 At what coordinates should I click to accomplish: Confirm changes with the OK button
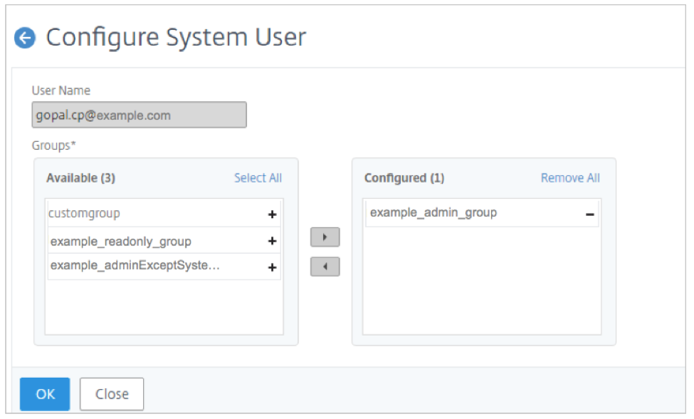(45, 394)
